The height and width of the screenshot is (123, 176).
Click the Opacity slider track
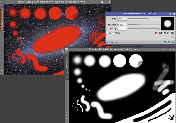[x=144, y=28]
